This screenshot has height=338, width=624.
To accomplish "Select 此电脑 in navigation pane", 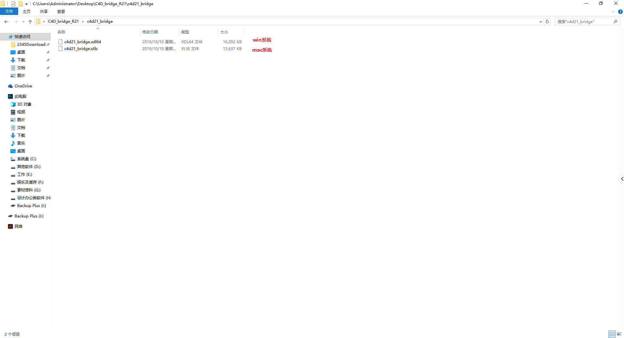I will pyautogui.click(x=20, y=97).
